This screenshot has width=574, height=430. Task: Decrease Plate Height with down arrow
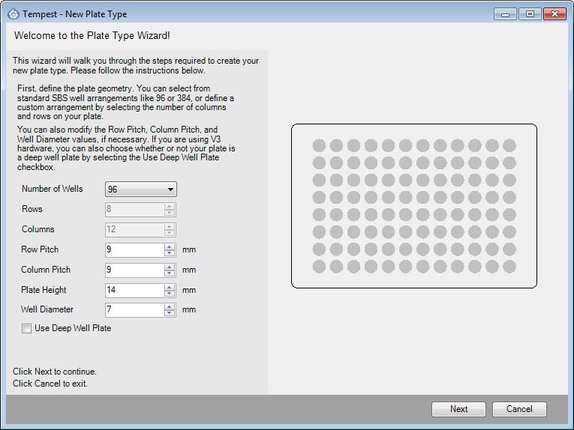tap(170, 294)
